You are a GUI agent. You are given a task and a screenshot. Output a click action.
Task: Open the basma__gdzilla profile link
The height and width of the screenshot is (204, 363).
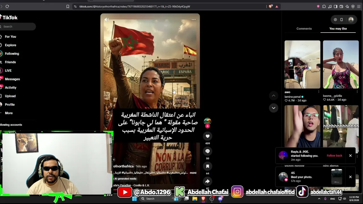tap(332, 96)
